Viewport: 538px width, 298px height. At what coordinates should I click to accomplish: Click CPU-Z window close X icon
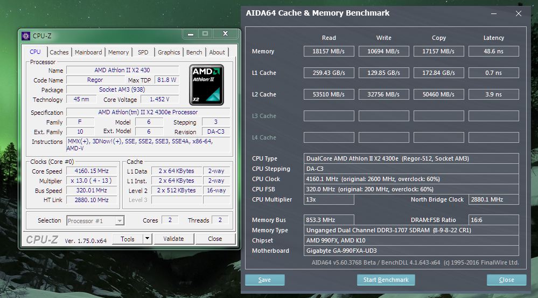226,33
